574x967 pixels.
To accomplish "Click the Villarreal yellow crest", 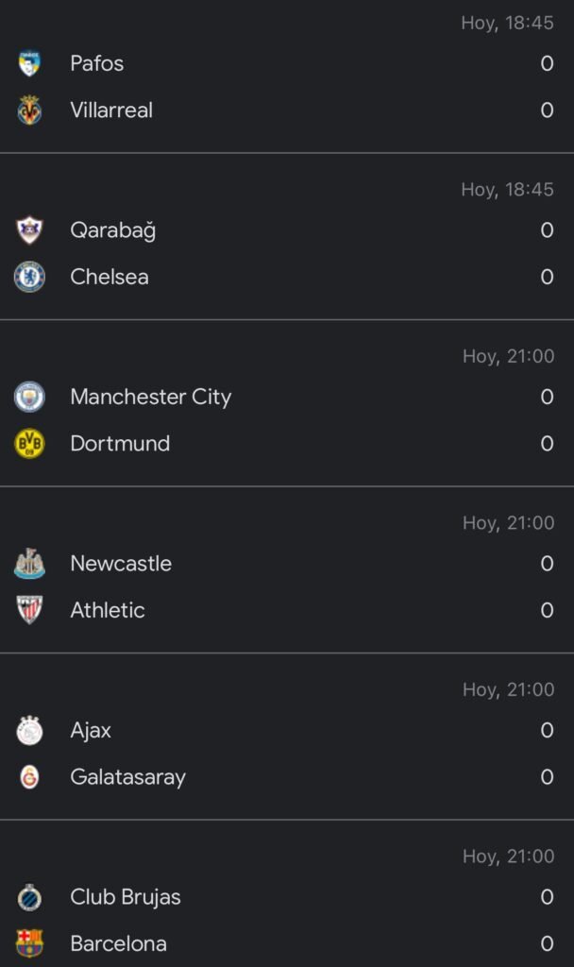I will 29,110.
